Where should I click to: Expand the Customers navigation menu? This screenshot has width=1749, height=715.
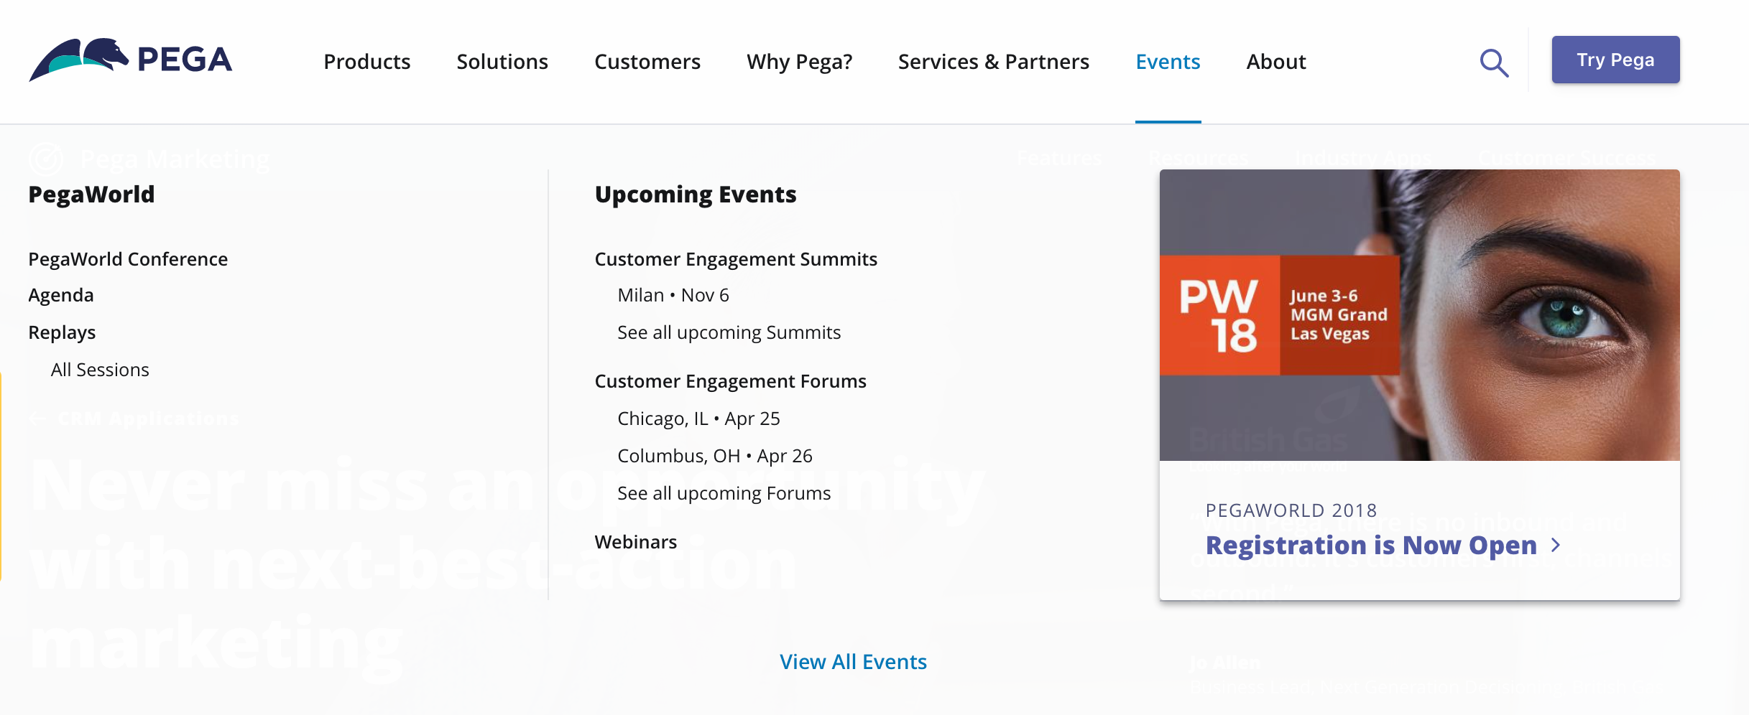tap(647, 62)
